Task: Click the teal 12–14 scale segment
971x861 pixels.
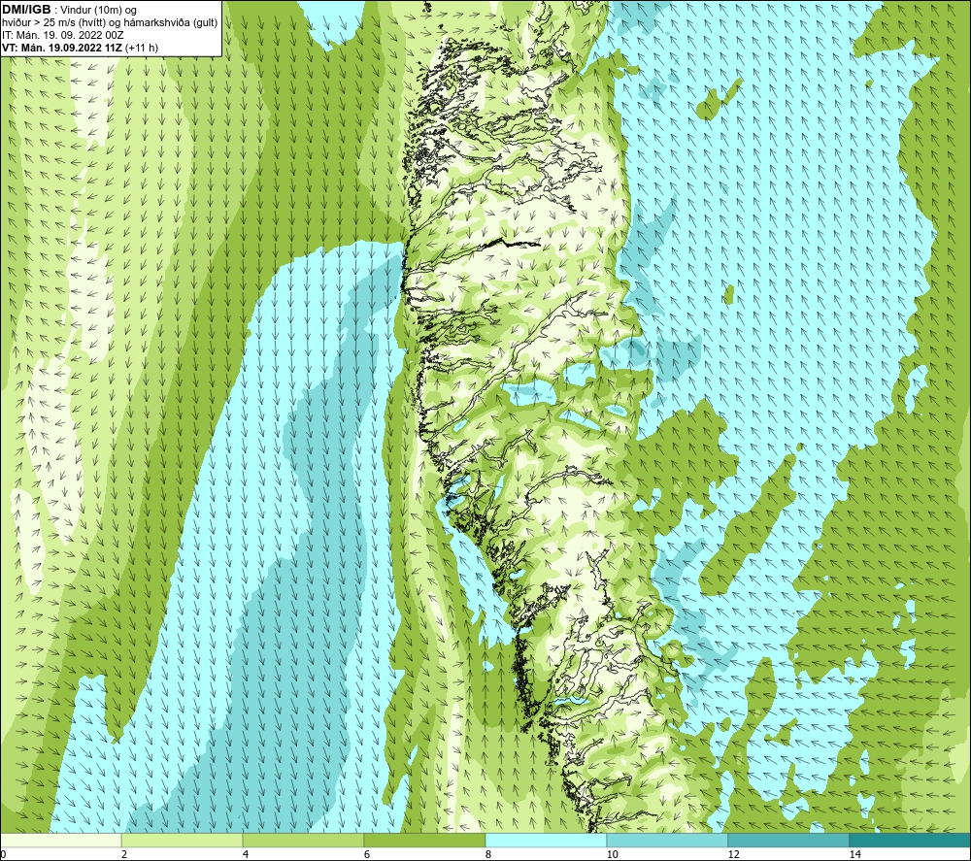Action: click(x=788, y=840)
